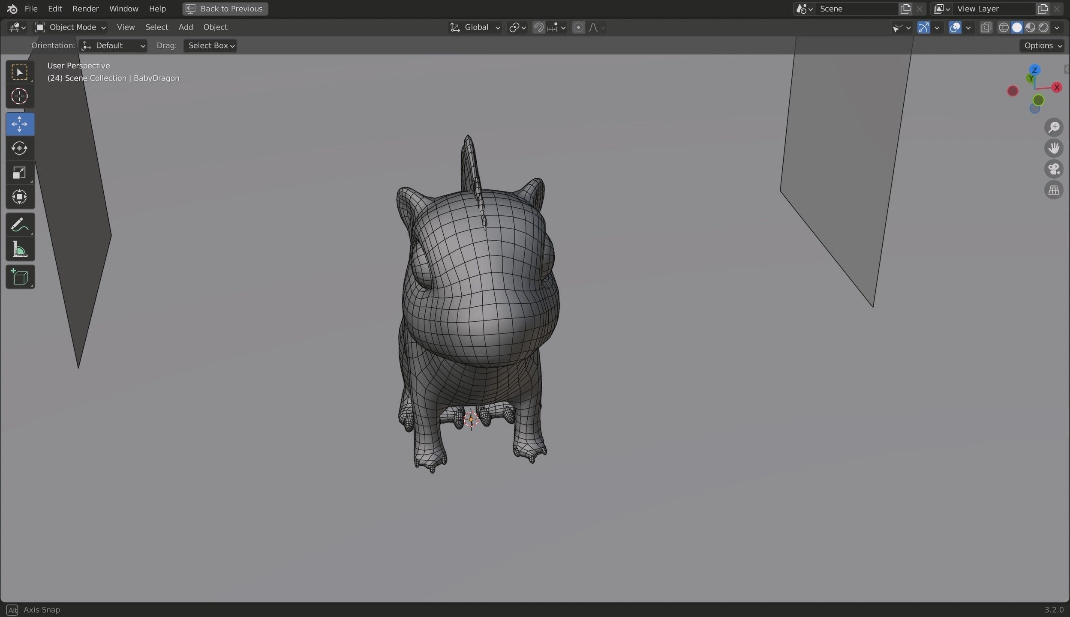Image resolution: width=1070 pixels, height=617 pixels.
Task: Open the pivot point dropdown
Action: (517, 27)
